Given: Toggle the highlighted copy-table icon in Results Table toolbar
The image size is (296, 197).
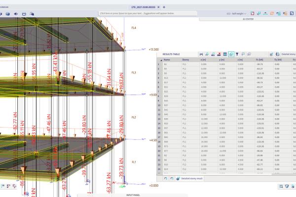Looking at the screenshot, I should [231, 54].
